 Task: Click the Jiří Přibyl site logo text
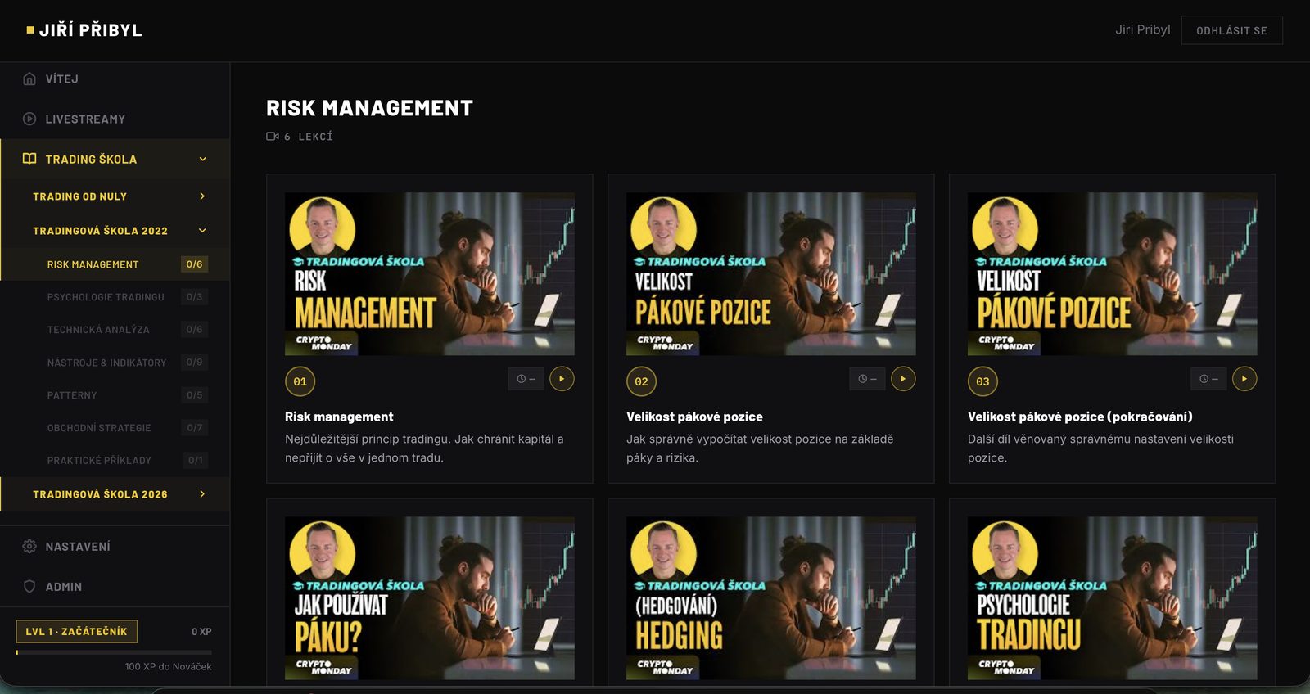point(91,30)
